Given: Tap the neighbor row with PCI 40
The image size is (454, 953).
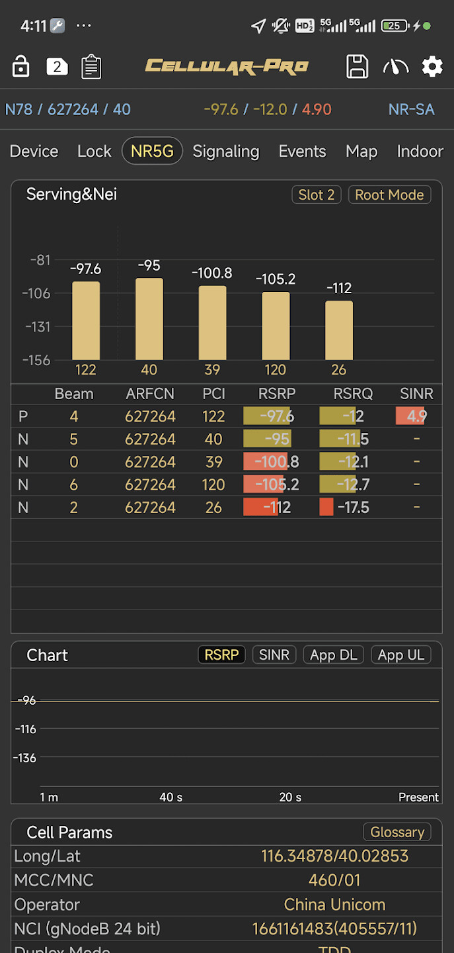Looking at the screenshot, I should 227,439.
